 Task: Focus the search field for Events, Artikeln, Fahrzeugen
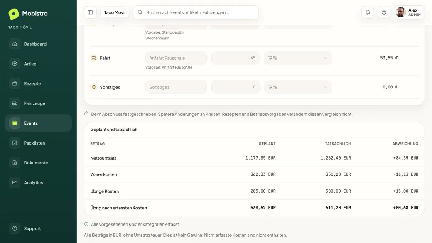point(196,12)
